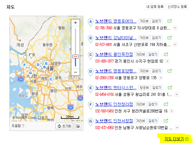The width and height of the screenshot is (194, 146).
Task: Open the 노브랜드 엔터식스한... link
Action: (116, 88)
